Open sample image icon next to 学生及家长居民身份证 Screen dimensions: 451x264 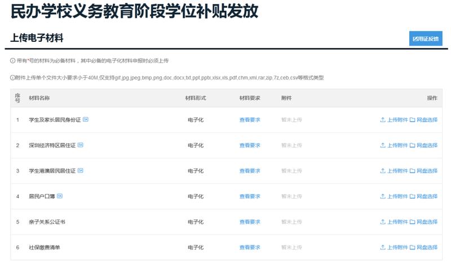(86, 120)
